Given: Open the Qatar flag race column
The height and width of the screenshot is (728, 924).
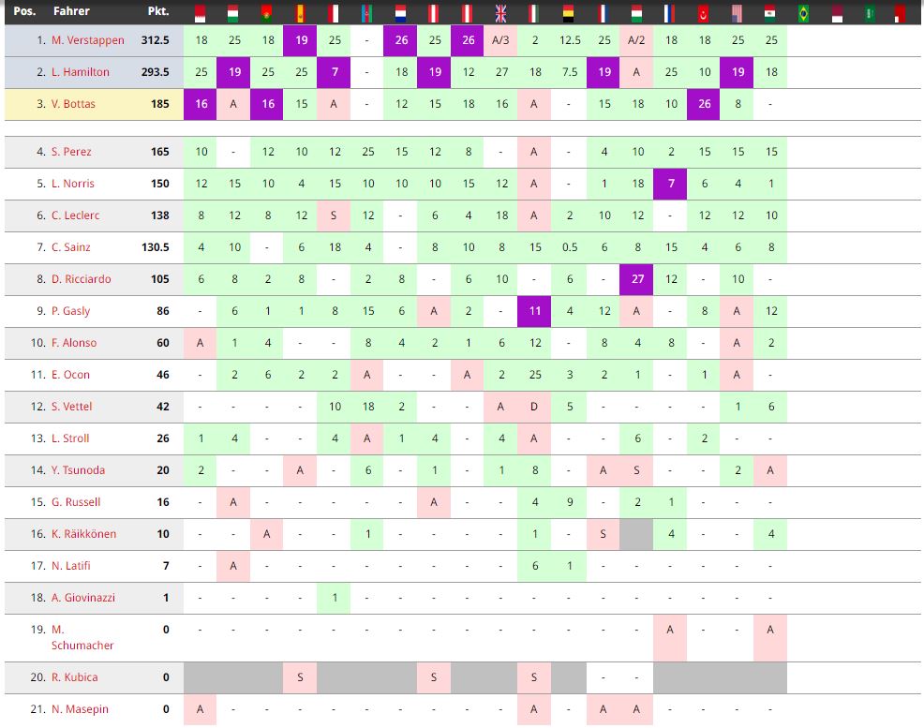Looking at the screenshot, I should 837,13.
